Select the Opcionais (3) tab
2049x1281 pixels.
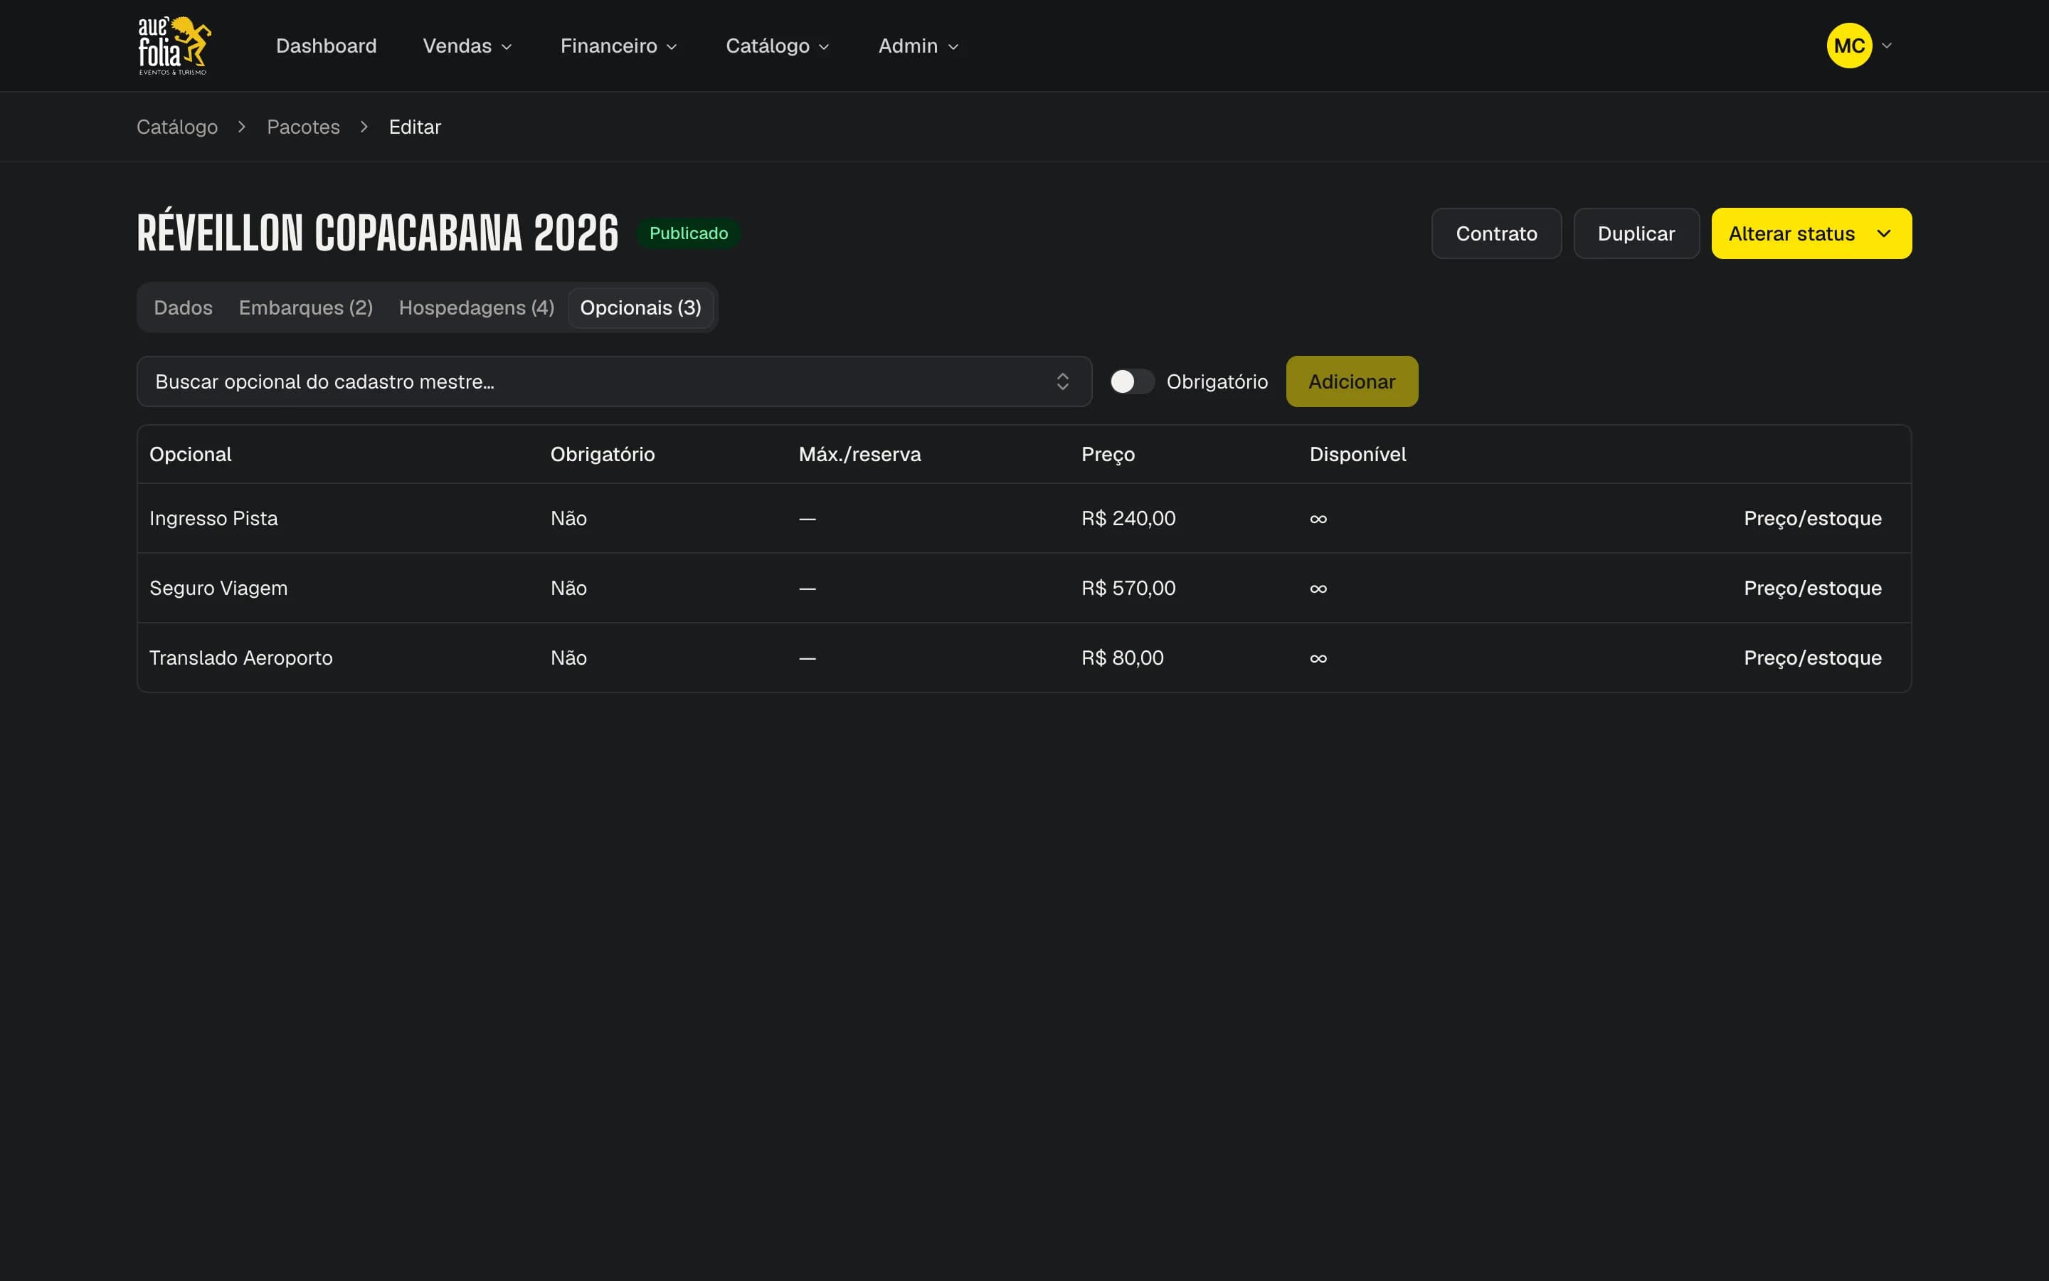click(x=641, y=307)
